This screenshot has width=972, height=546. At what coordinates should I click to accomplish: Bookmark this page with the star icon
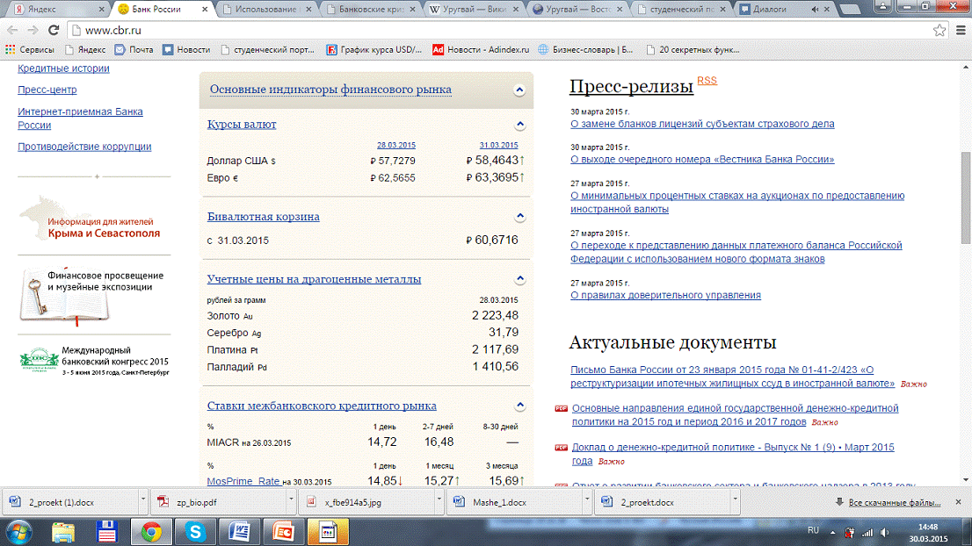point(938,30)
